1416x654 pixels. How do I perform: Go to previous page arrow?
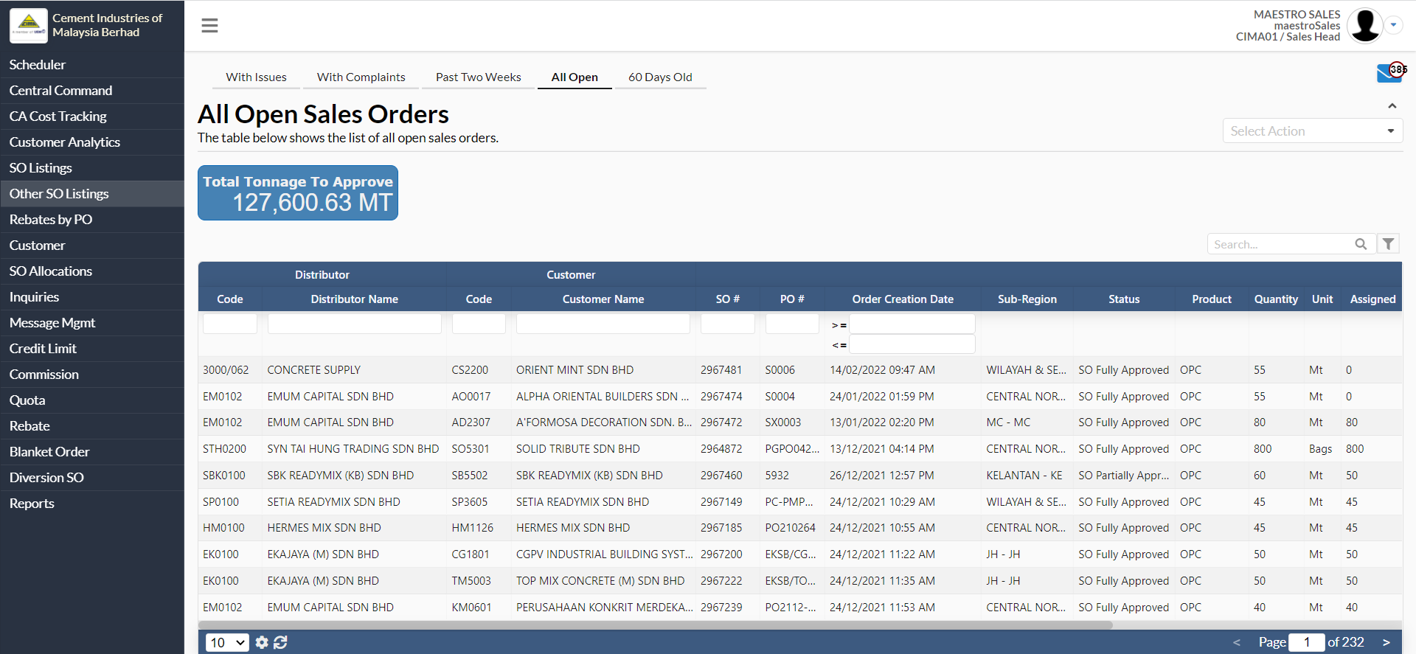pos(1237,642)
